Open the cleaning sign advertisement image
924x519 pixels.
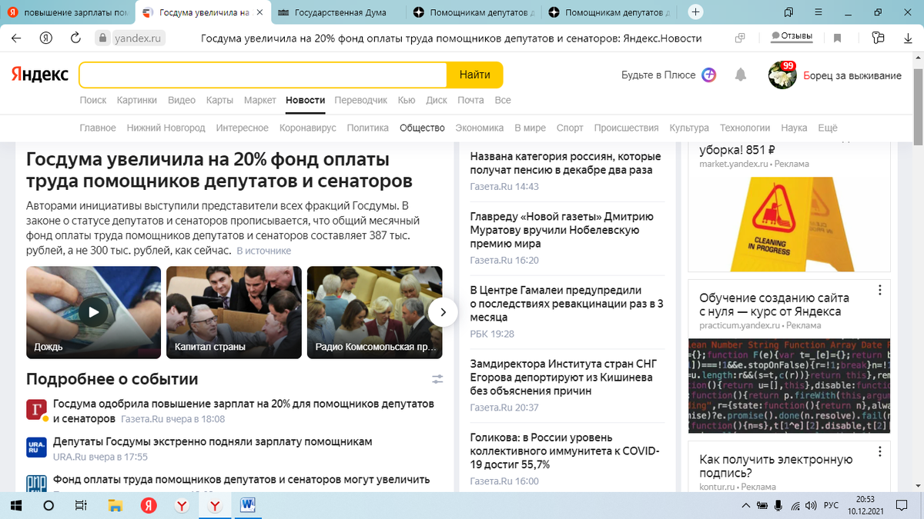[x=789, y=223]
